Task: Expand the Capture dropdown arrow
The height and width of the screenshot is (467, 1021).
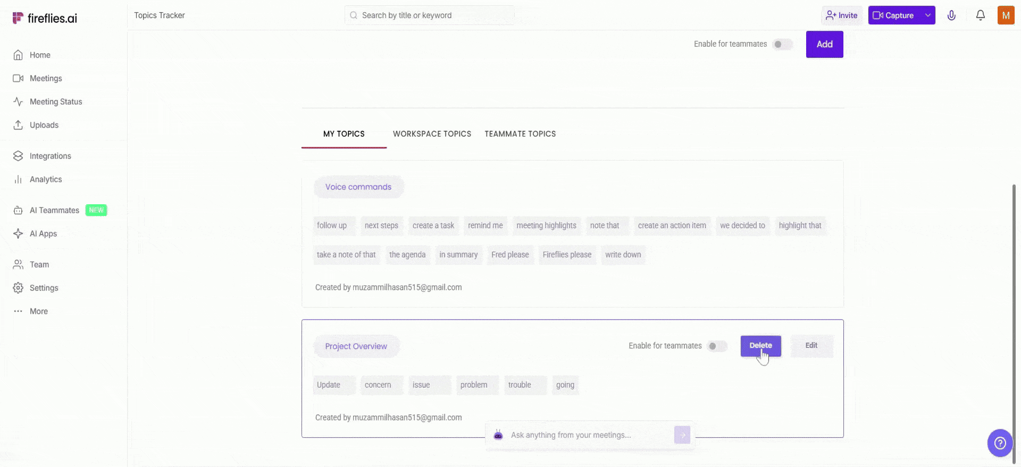Action: (928, 15)
